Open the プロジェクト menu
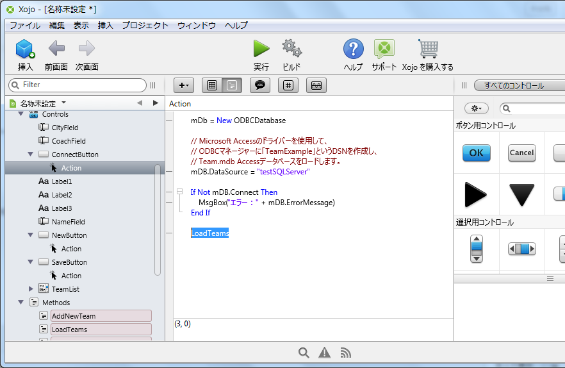 pos(145,25)
